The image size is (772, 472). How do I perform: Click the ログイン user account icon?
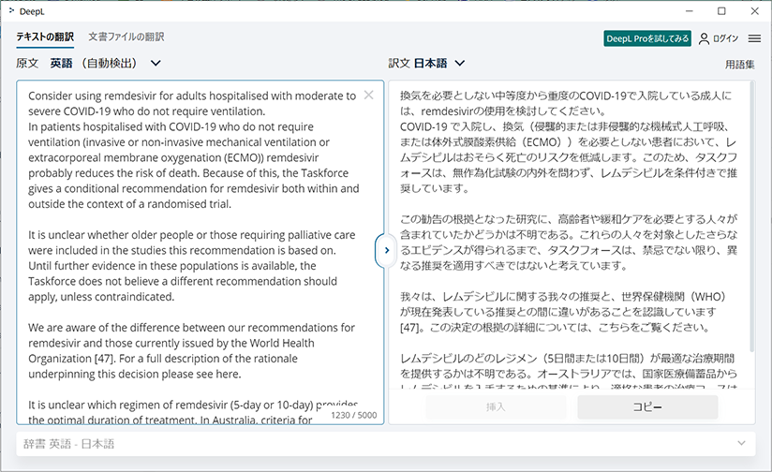[705, 38]
